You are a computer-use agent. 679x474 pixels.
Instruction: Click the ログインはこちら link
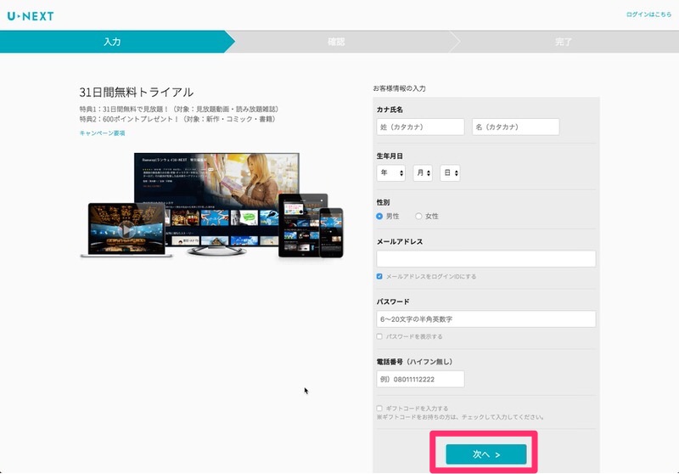click(648, 15)
